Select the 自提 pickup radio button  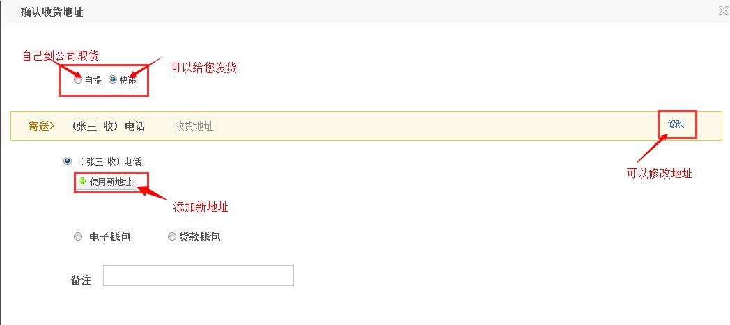point(78,79)
